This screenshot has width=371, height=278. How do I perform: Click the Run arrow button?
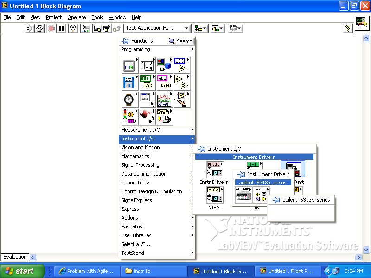point(29,29)
